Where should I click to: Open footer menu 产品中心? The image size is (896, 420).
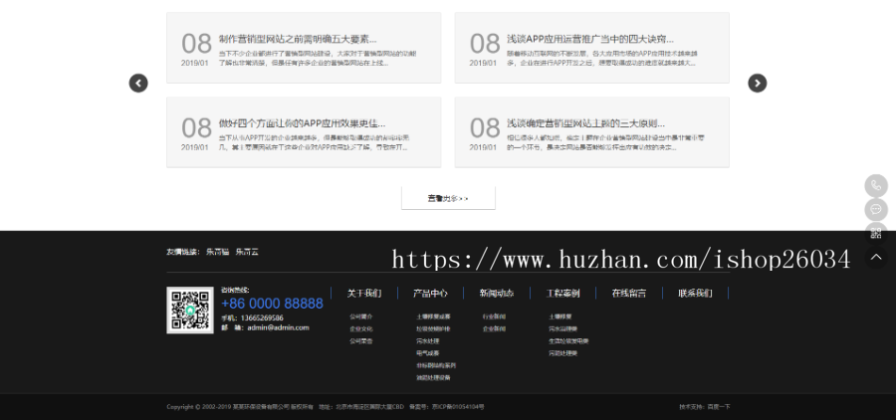click(430, 294)
